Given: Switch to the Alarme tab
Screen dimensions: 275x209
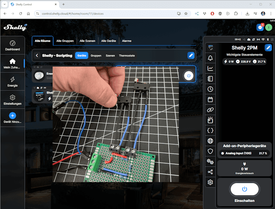Looking at the screenshot, I should (x=126, y=41).
